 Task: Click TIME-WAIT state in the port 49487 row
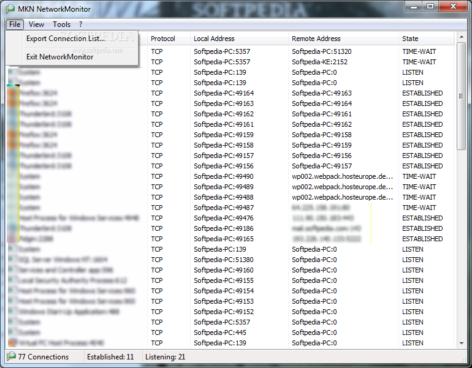click(419, 208)
